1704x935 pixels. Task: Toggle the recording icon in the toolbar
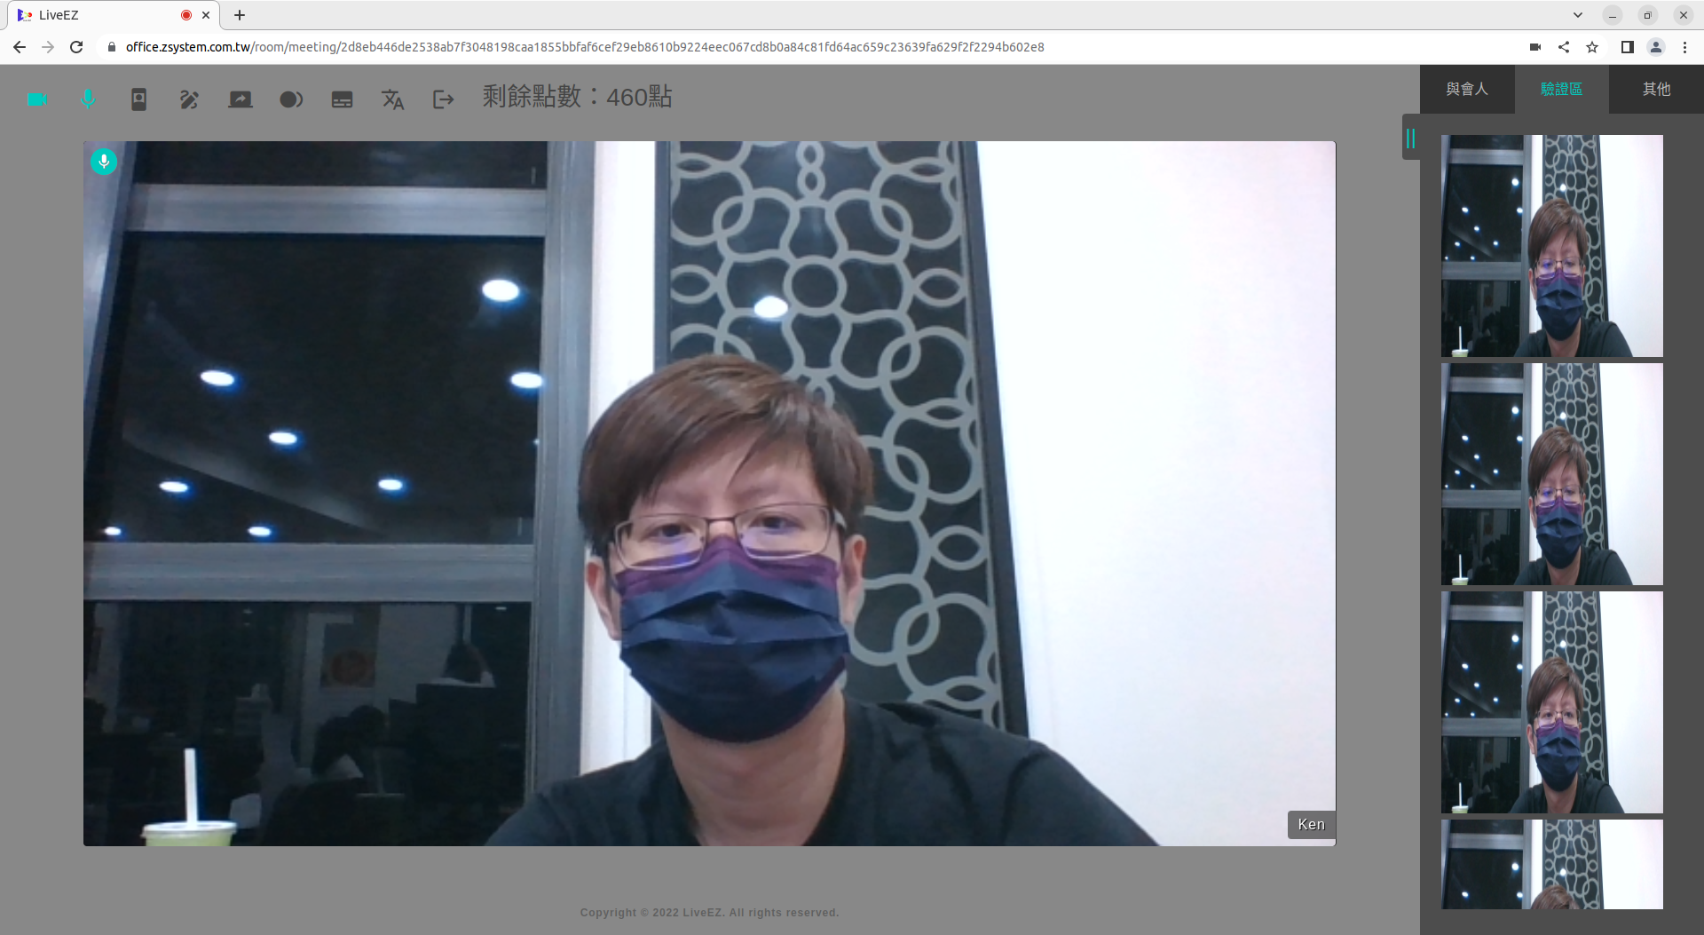[291, 99]
